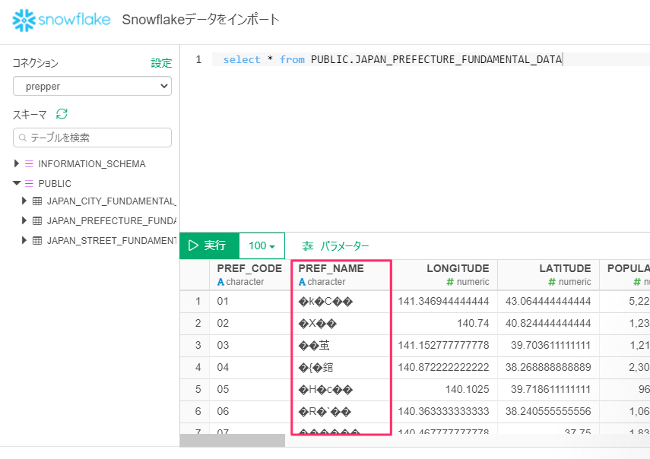Select the longitude cell 140.872222222222
Screen dimensions: 650x459
coord(443,367)
